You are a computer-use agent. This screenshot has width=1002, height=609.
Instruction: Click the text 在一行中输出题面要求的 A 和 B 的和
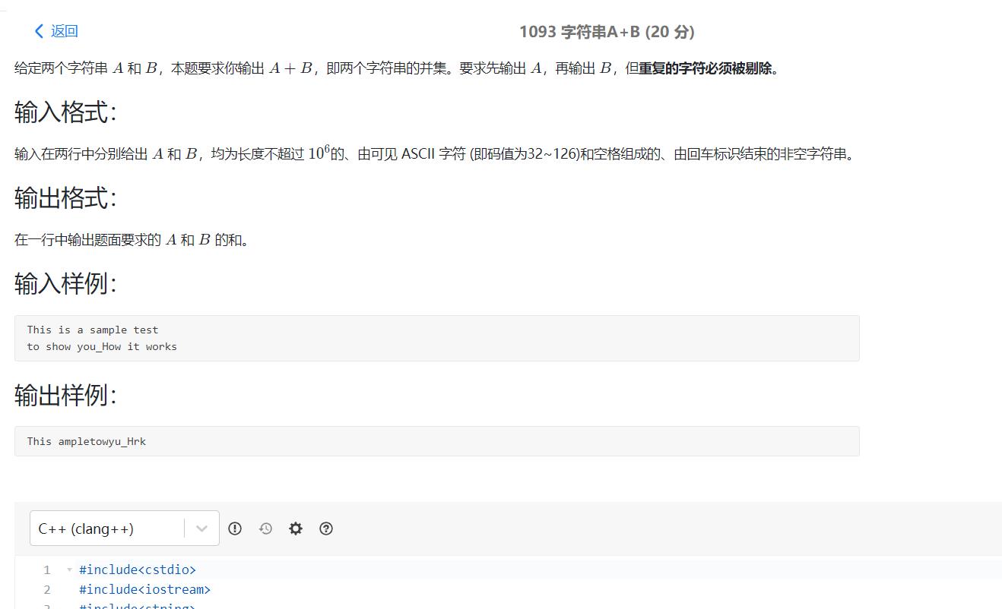[132, 240]
